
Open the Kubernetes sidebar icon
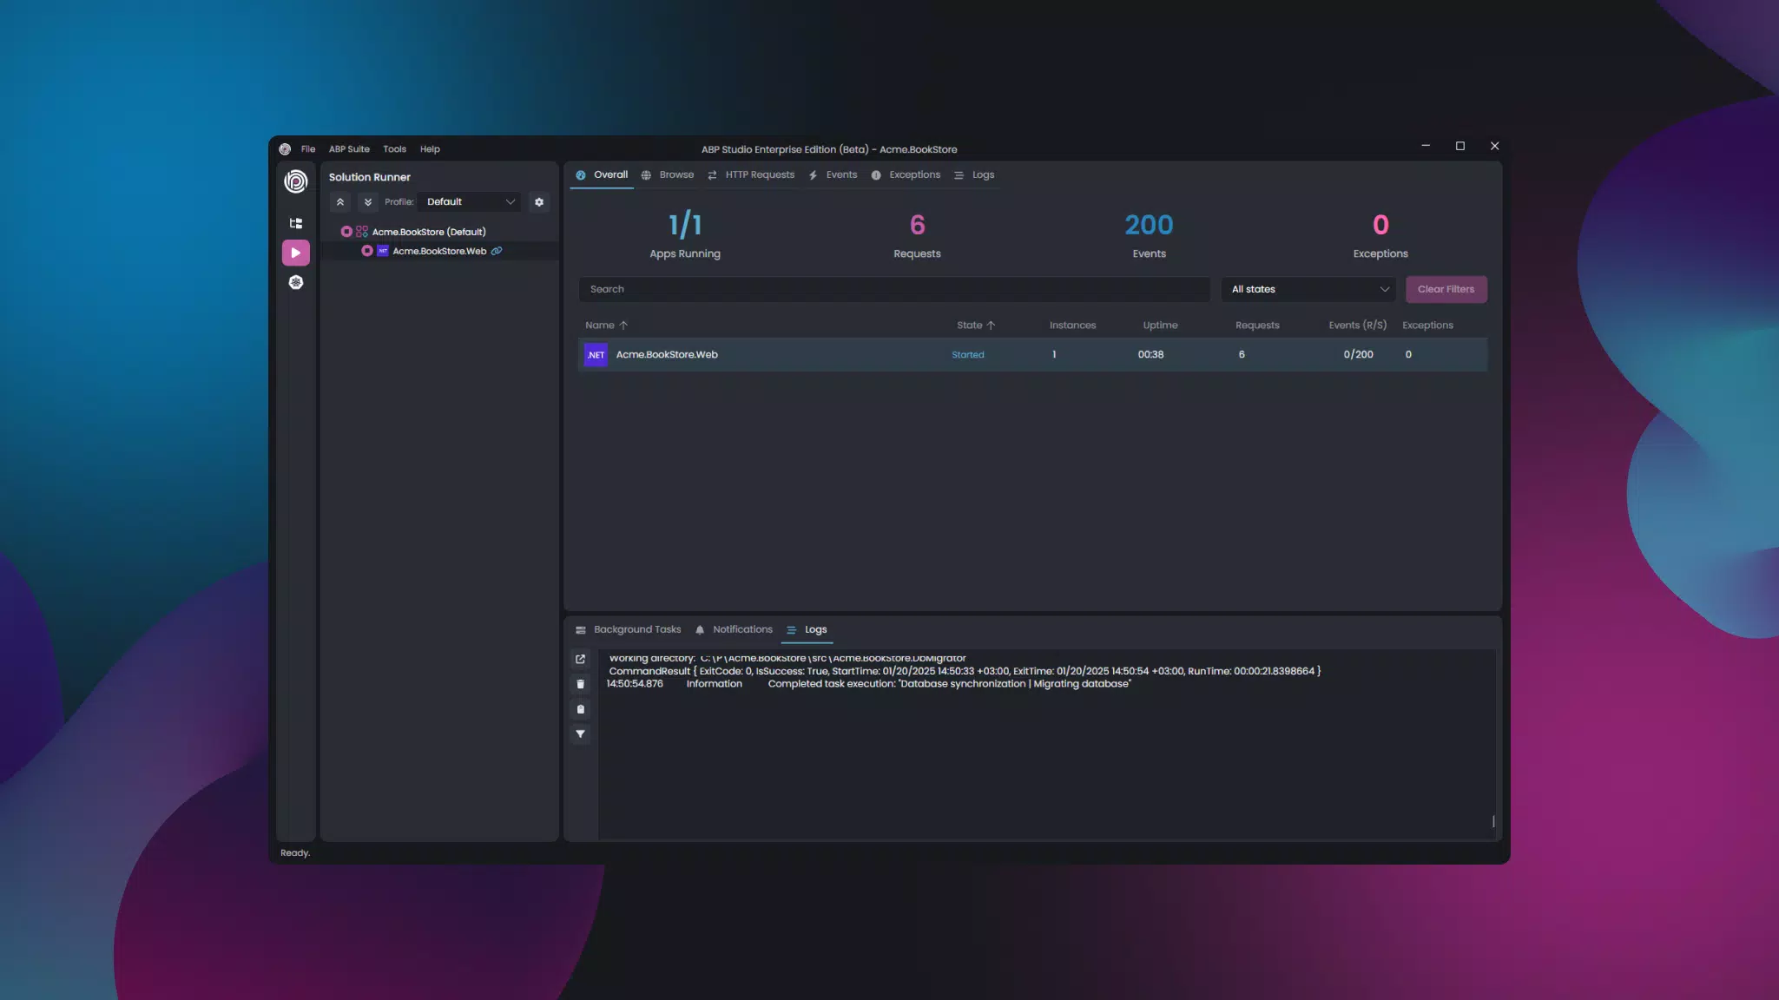coord(296,282)
